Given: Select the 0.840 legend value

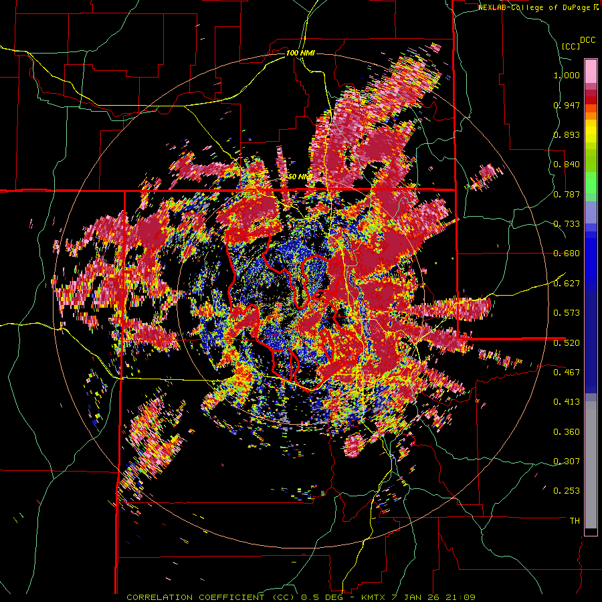Looking at the screenshot, I should 567,165.
